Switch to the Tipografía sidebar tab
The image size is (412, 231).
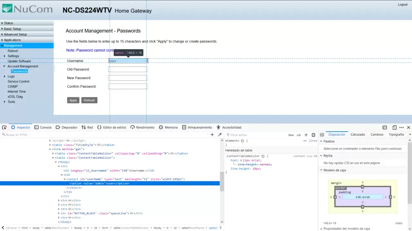point(396,135)
